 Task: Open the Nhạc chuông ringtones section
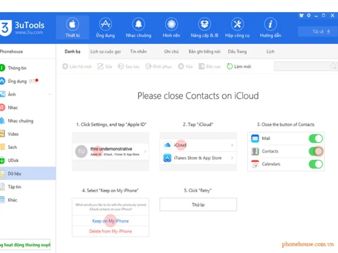[x=139, y=27]
